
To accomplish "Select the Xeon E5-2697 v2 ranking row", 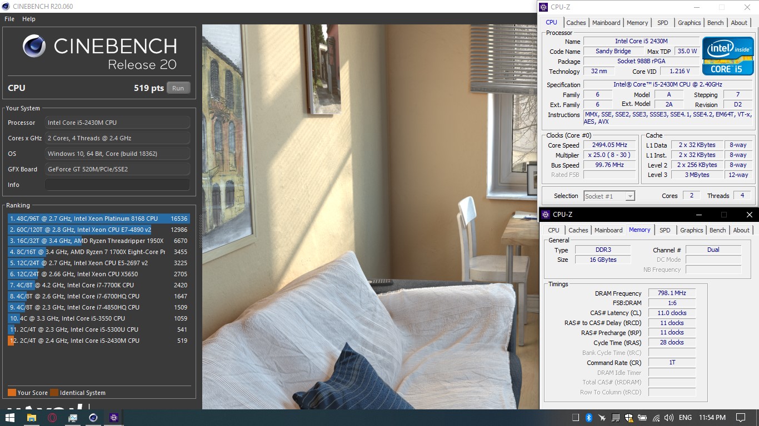I will point(98,263).
